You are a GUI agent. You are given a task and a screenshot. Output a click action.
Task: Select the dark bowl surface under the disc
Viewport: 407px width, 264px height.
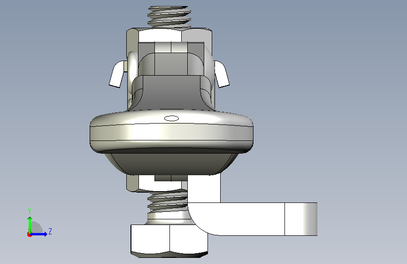[171, 163]
